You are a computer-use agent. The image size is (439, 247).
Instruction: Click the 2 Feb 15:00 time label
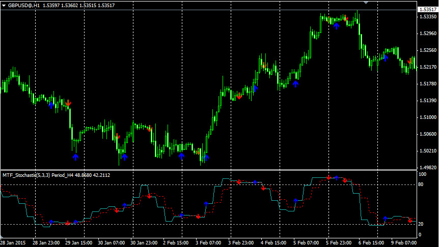(x=176, y=242)
